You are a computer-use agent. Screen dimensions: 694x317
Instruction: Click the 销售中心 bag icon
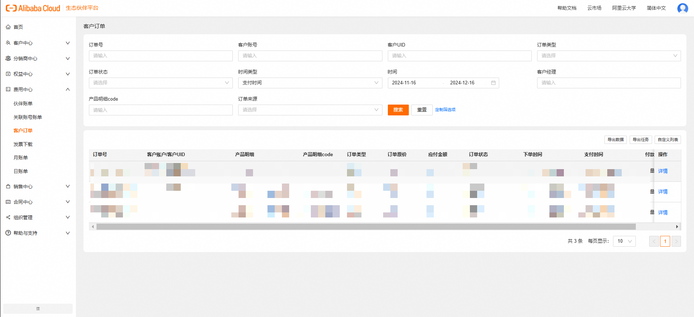(x=8, y=186)
